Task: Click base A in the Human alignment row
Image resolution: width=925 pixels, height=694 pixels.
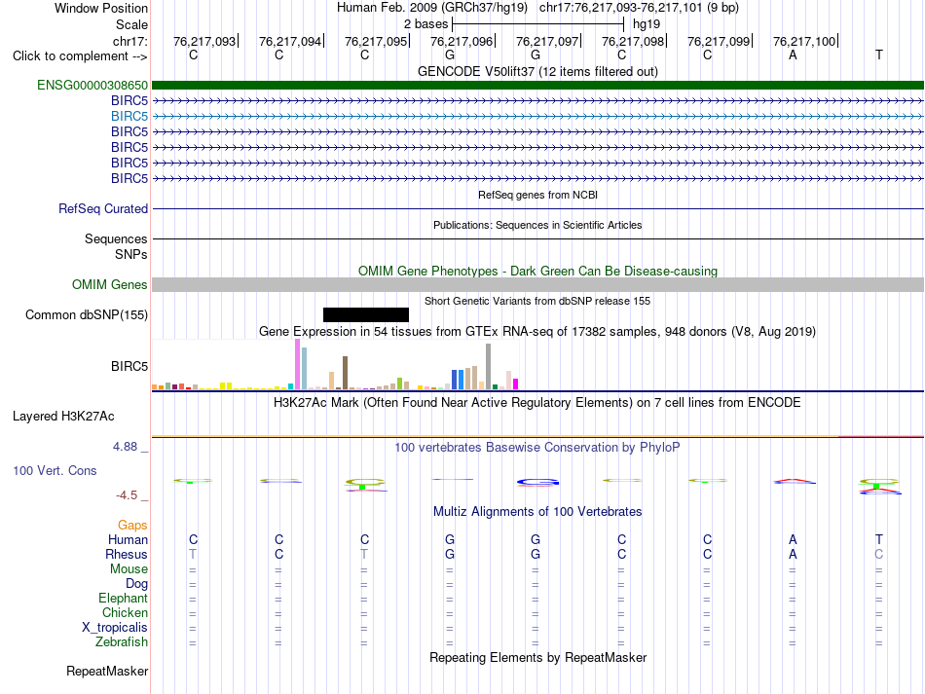Action: click(793, 539)
